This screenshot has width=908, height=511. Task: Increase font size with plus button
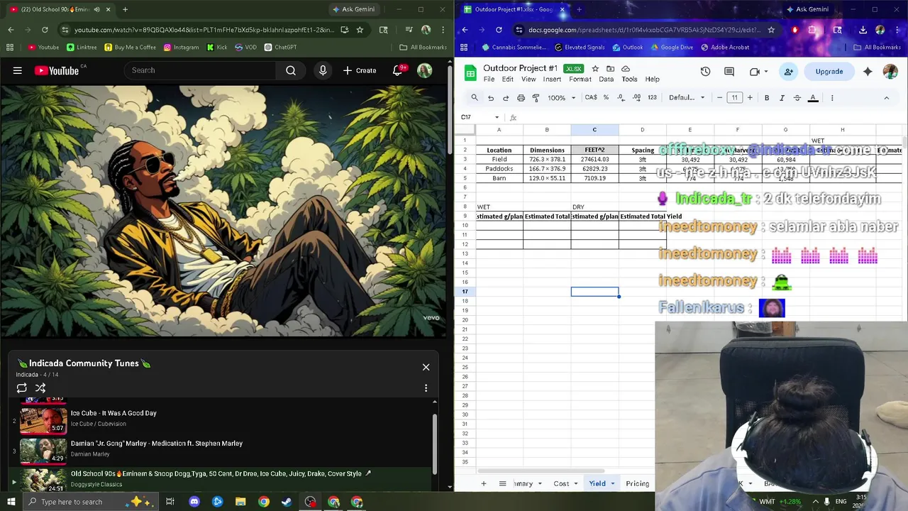(750, 98)
